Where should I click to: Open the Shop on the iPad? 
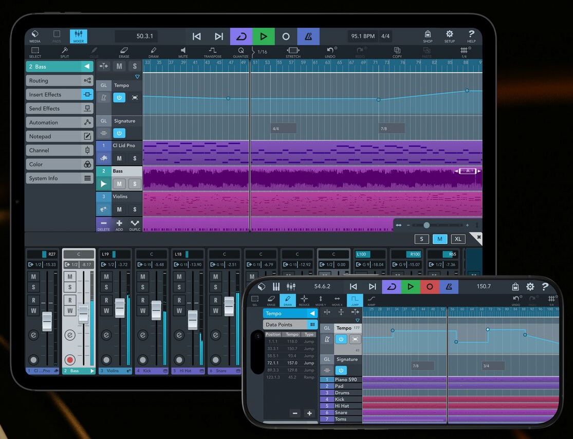[x=428, y=36]
